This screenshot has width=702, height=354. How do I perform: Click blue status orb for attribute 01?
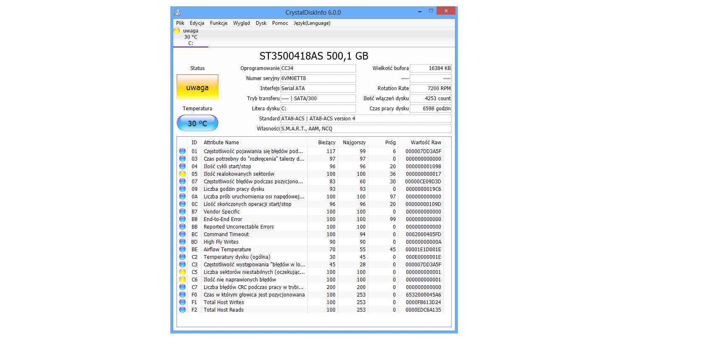tap(182, 151)
